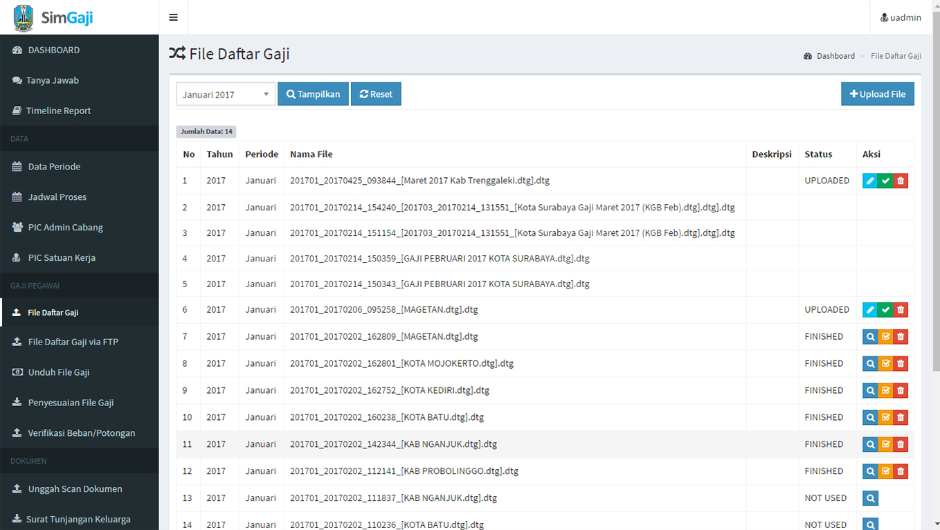The image size is (940, 530).
Task: Click magnifier icon for row 7 MAGETAN file
Action: point(870,337)
